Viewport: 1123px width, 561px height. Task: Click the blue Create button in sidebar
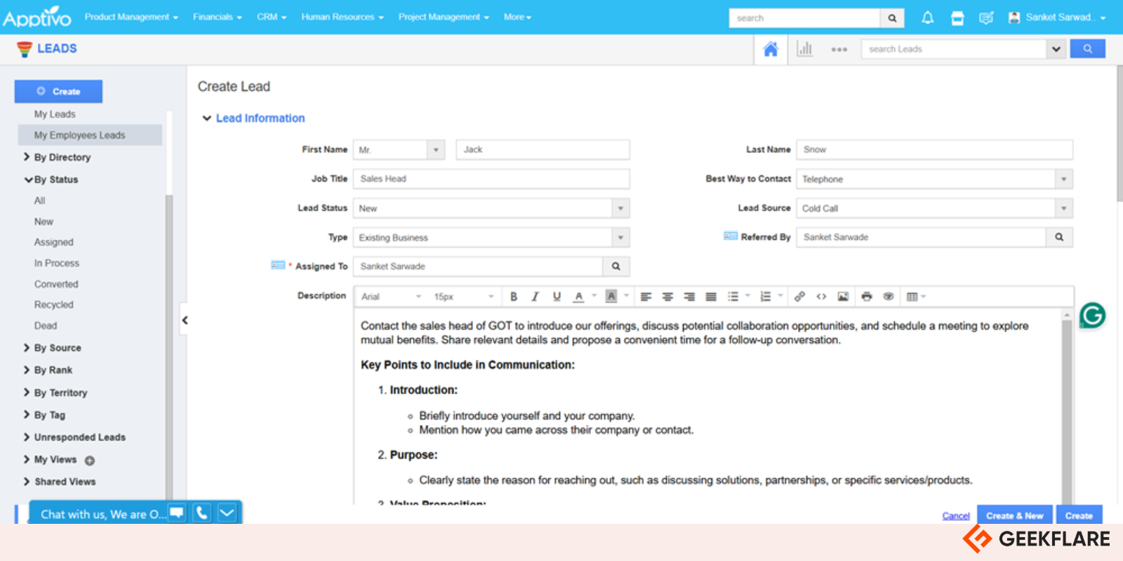pos(58,91)
